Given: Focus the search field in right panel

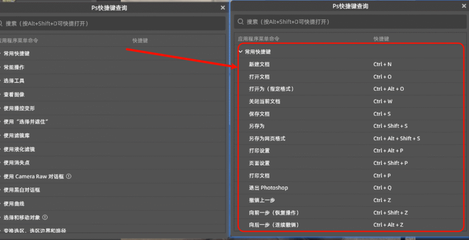Looking at the screenshot, I should tap(350, 22).
